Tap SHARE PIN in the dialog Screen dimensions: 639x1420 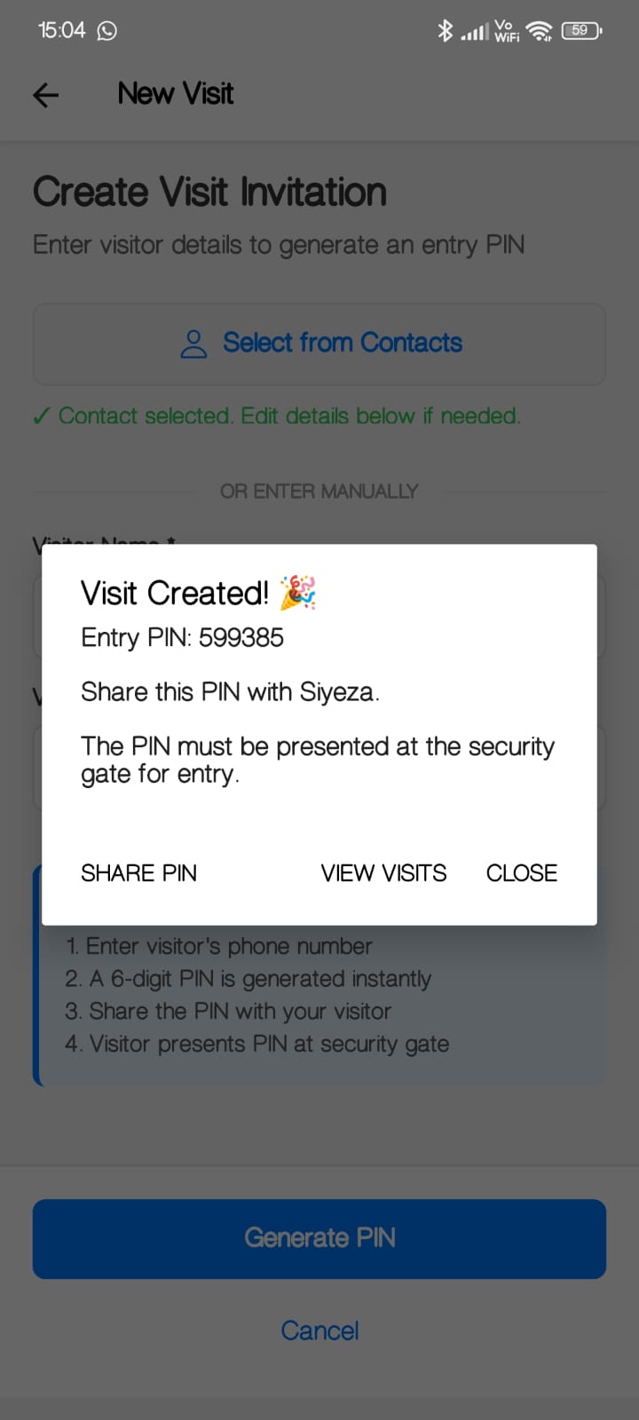(x=138, y=872)
